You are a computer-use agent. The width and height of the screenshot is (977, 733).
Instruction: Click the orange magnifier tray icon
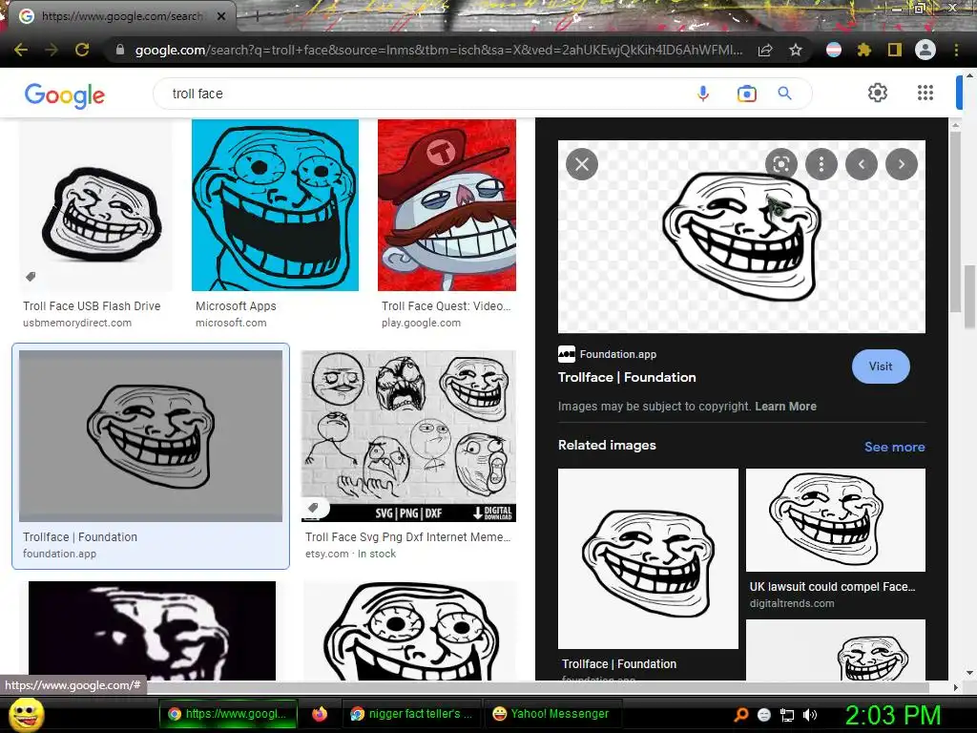click(740, 715)
